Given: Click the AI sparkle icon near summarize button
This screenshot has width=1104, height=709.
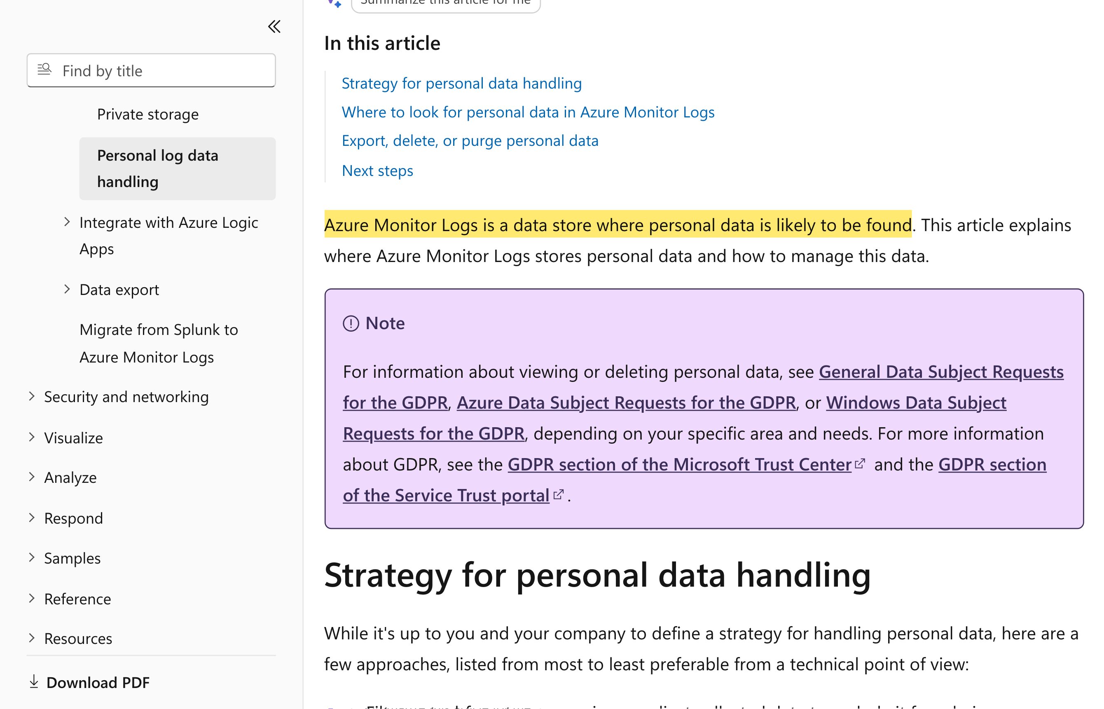Looking at the screenshot, I should click(335, 3).
